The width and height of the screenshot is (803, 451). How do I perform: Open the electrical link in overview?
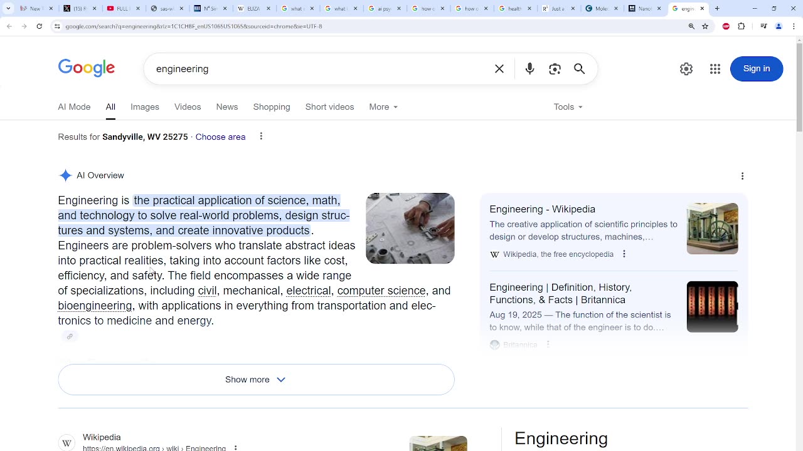(x=309, y=291)
